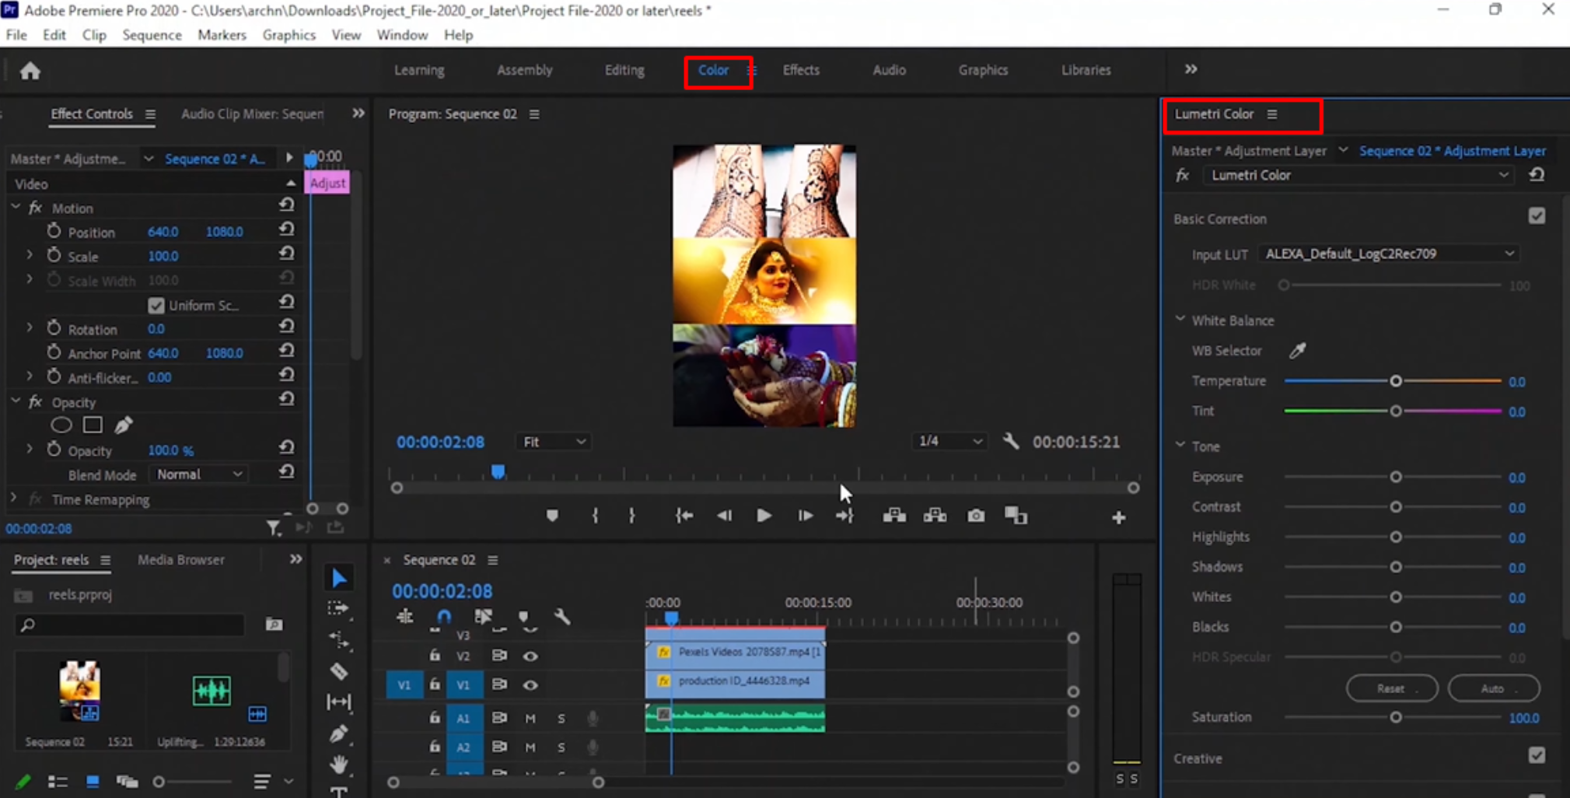The image size is (1570, 798).
Task: Open the Fit zoom level dropdown
Action: click(552, 441)
